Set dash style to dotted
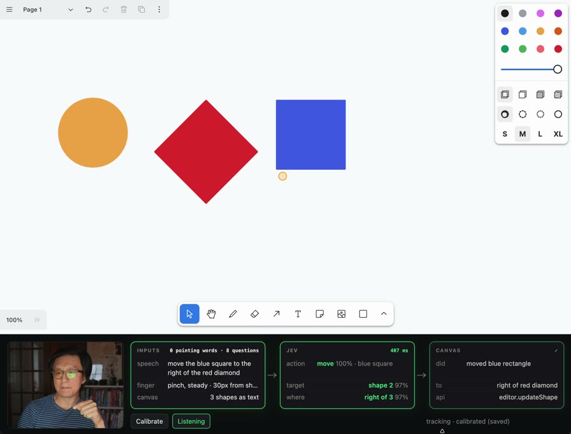The height and width of the screenshot is (434, 571). point(540,114)
